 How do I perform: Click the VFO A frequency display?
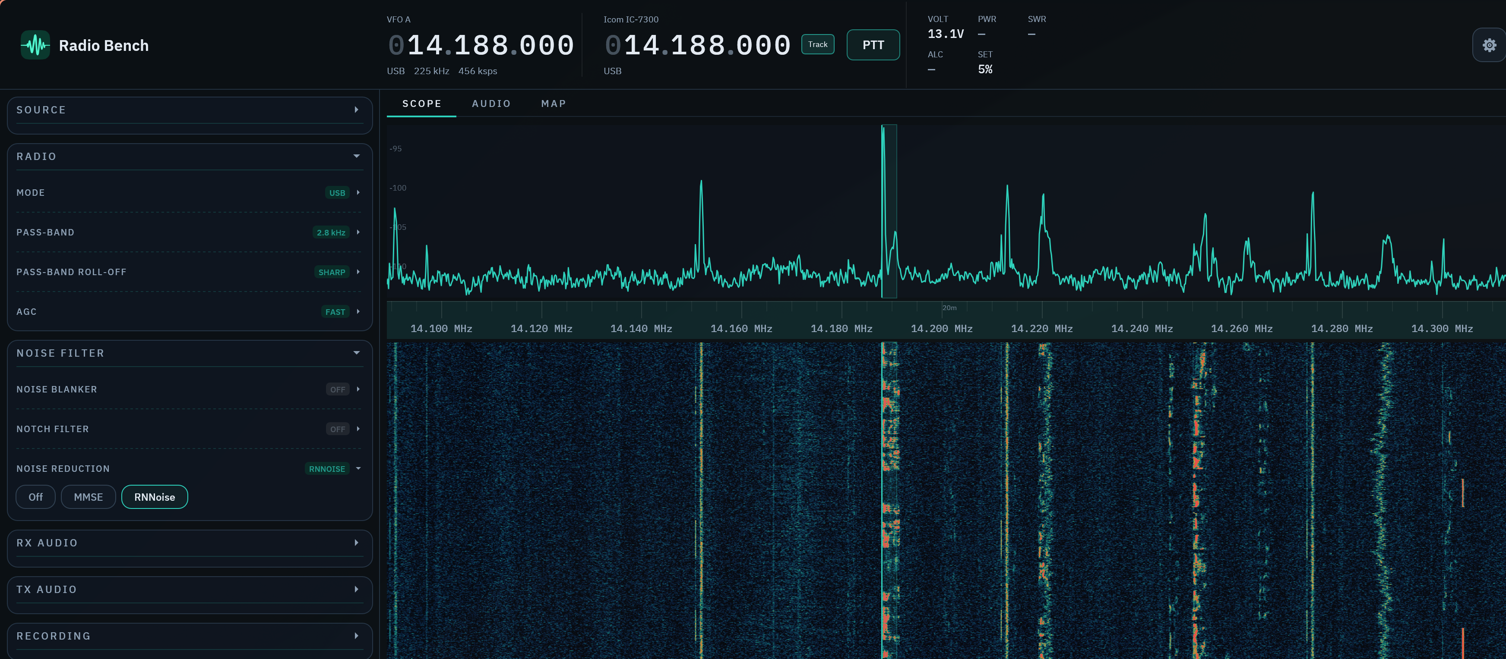pyautogui.click(x=481, y=46)
